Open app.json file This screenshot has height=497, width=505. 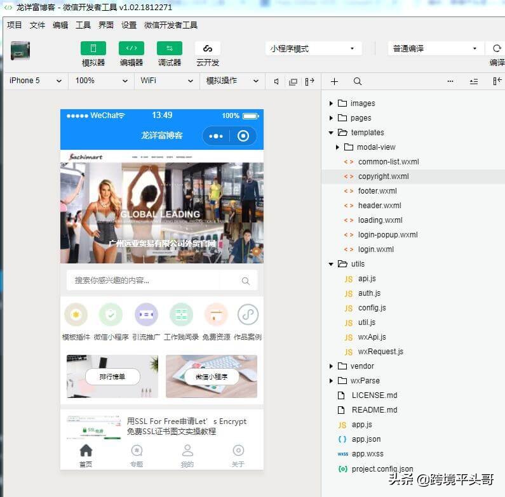pyautogui.click(x=366, y=439)
